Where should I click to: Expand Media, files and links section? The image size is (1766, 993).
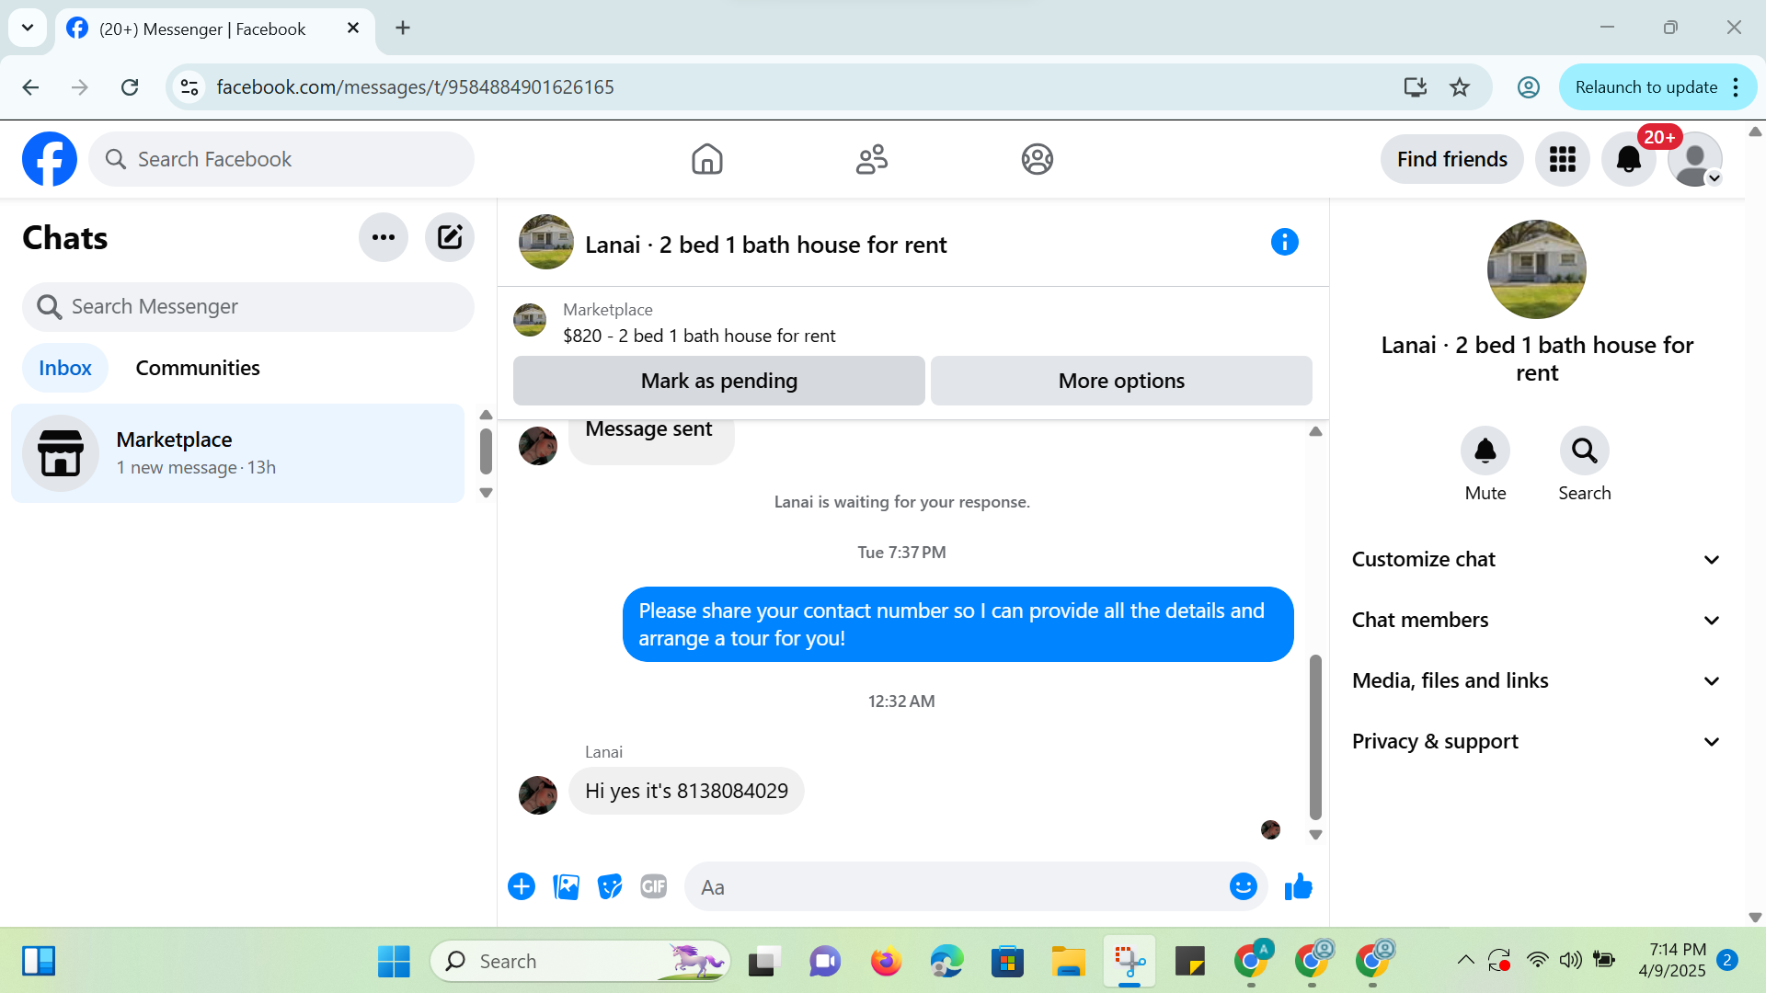pos(1536,680)
